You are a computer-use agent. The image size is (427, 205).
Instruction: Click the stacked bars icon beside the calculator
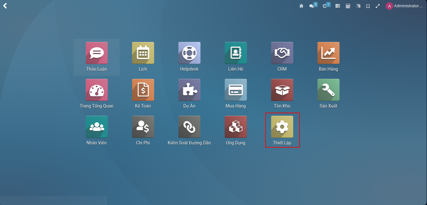[x=337, y=6]
